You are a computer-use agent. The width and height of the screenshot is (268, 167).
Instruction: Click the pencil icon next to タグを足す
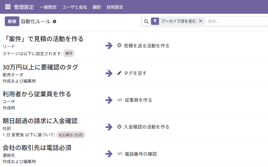pyautogui.click(x=119, y=73)
